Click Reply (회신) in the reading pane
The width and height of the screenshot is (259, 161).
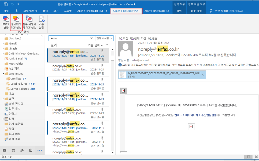124,38
